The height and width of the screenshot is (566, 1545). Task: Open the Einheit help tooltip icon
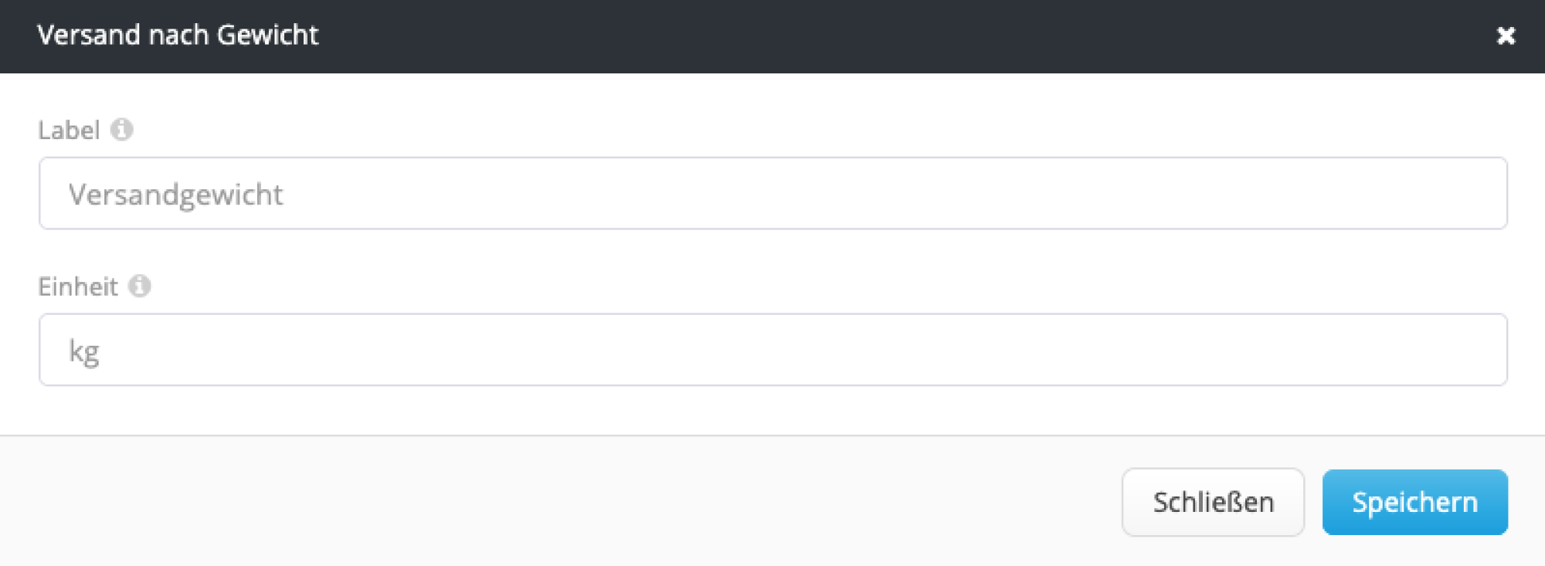pos(139,286)
